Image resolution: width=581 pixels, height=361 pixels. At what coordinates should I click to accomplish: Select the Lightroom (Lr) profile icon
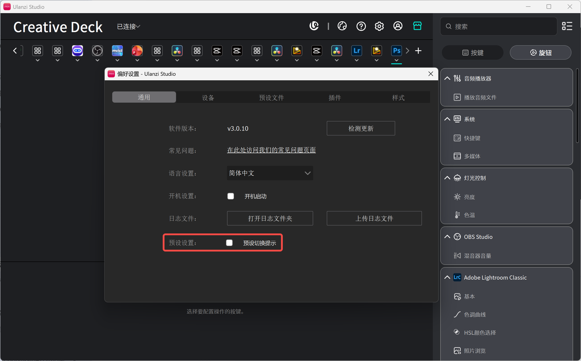pos(356,51)
